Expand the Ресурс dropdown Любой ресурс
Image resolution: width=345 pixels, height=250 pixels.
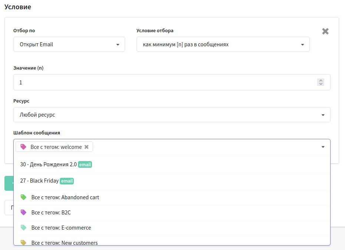point(172,115)
